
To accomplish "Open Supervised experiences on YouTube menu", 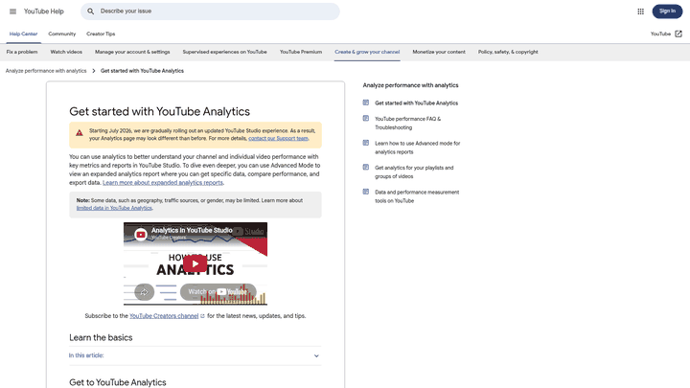I will point(225,52).
